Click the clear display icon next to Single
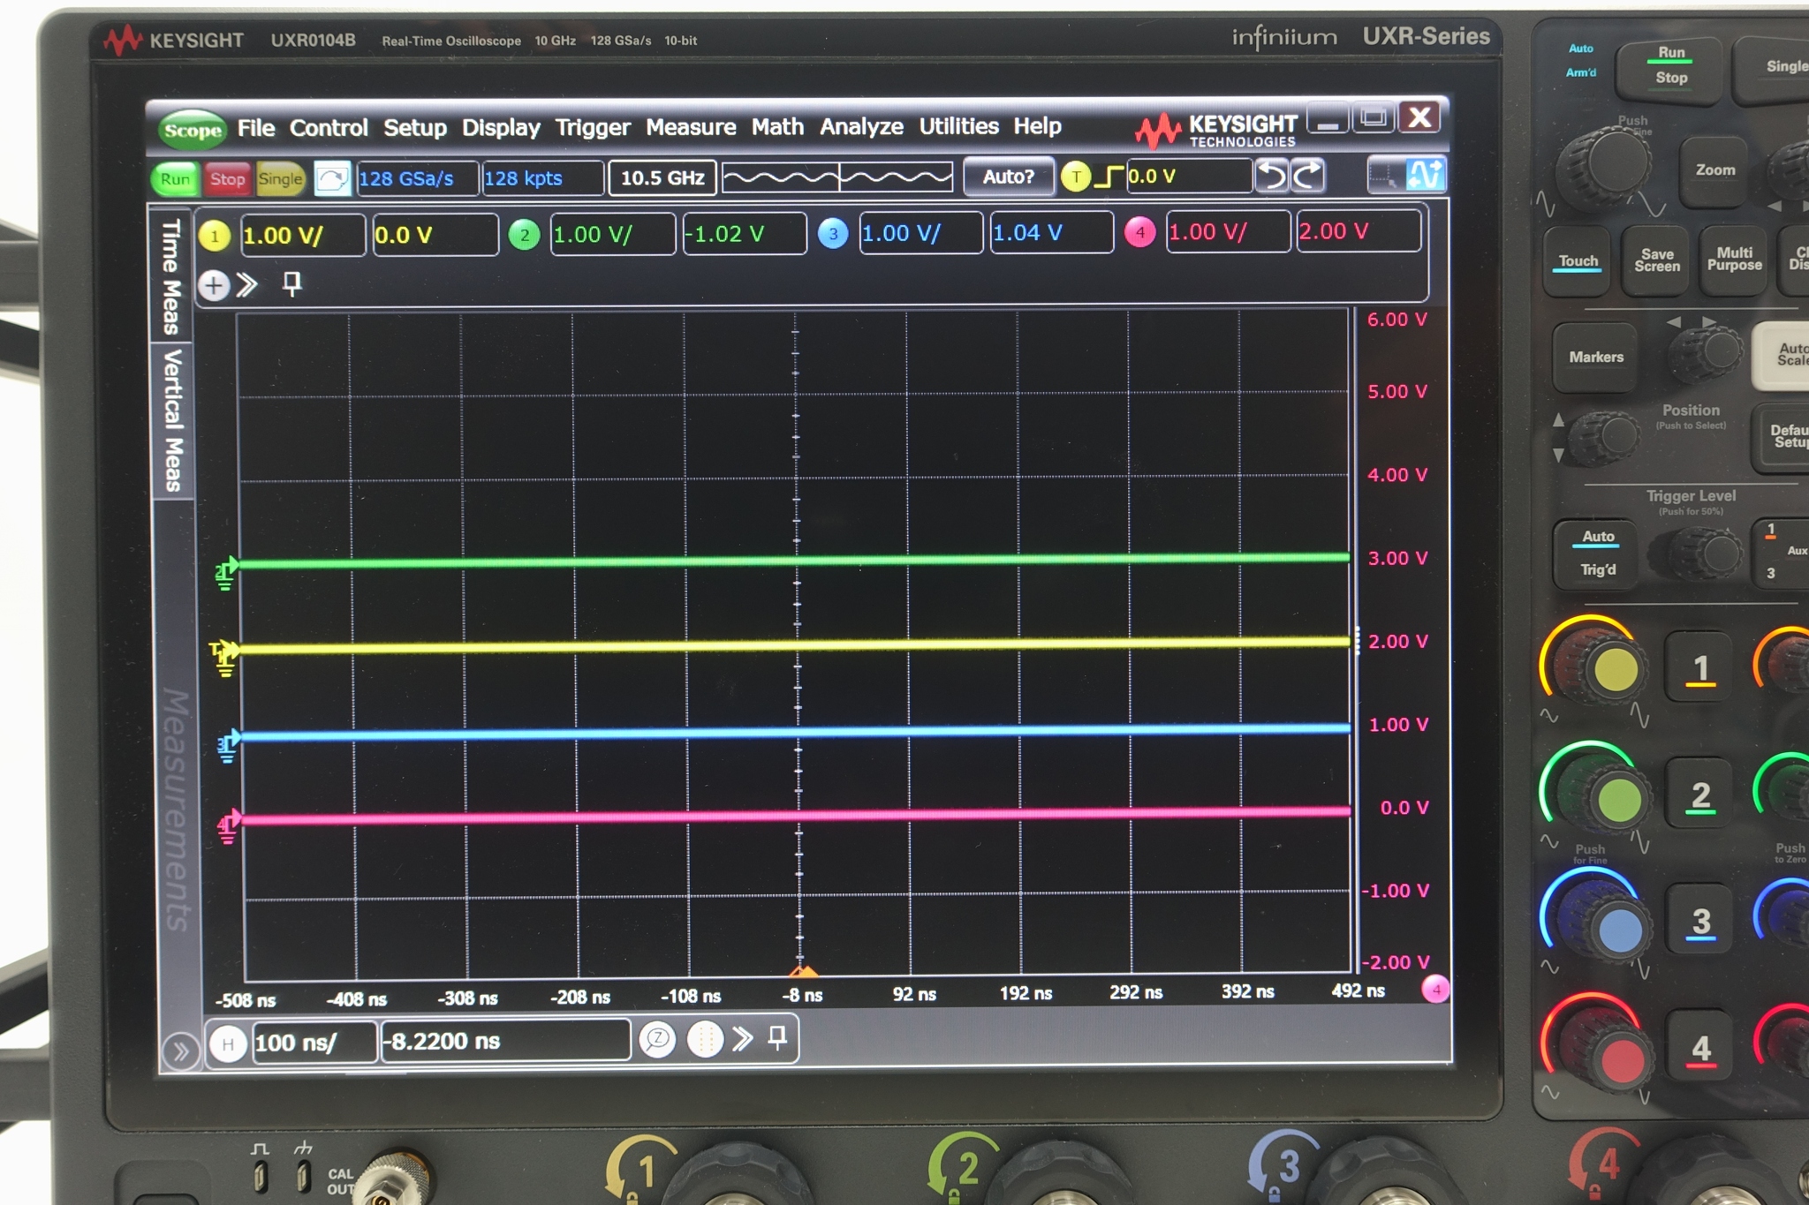Screen dimensions: 1809x1205 click(x=332, y=179)
